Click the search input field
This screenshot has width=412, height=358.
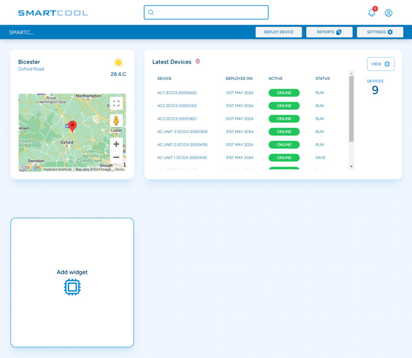206,12
